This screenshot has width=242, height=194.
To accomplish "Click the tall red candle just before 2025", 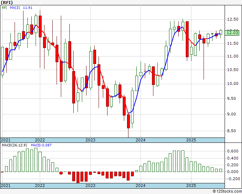I will (x=187, y=39).
